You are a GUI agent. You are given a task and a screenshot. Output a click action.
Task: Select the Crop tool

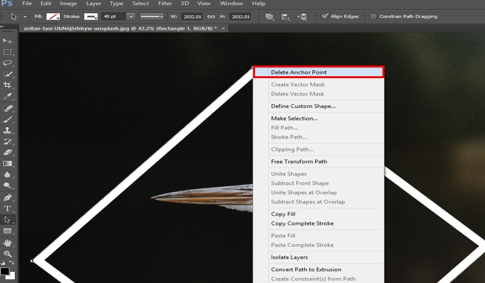point(7,85)
